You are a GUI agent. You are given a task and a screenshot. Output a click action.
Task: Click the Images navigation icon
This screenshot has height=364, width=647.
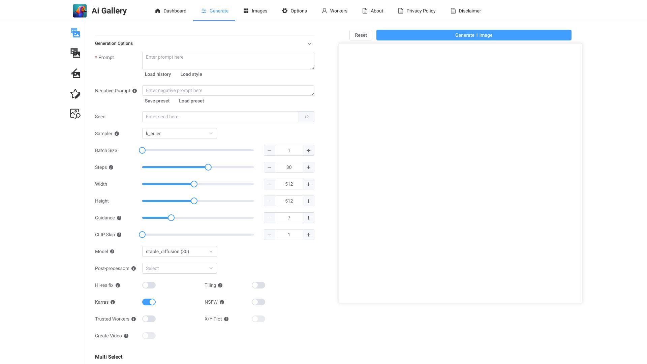246,11
